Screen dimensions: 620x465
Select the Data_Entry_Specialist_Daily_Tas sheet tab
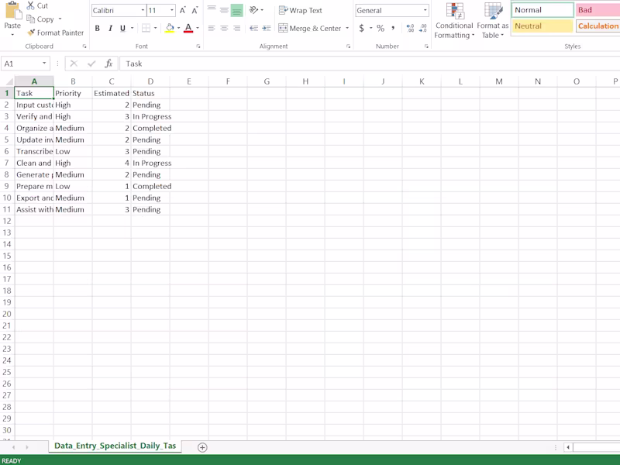point(116,446)
